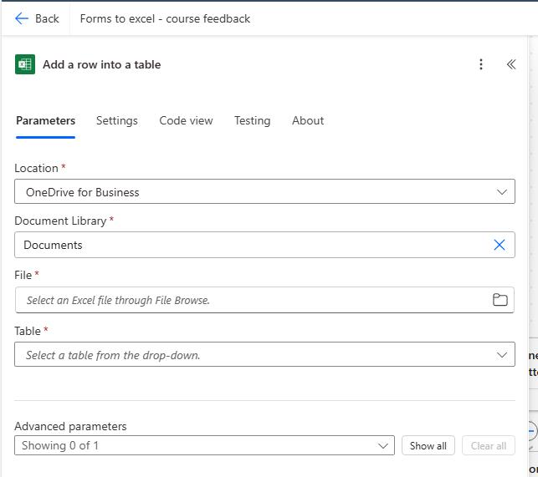The image size is (538, 477).
Task: Click the Back button label
Action: coord(47,18)
